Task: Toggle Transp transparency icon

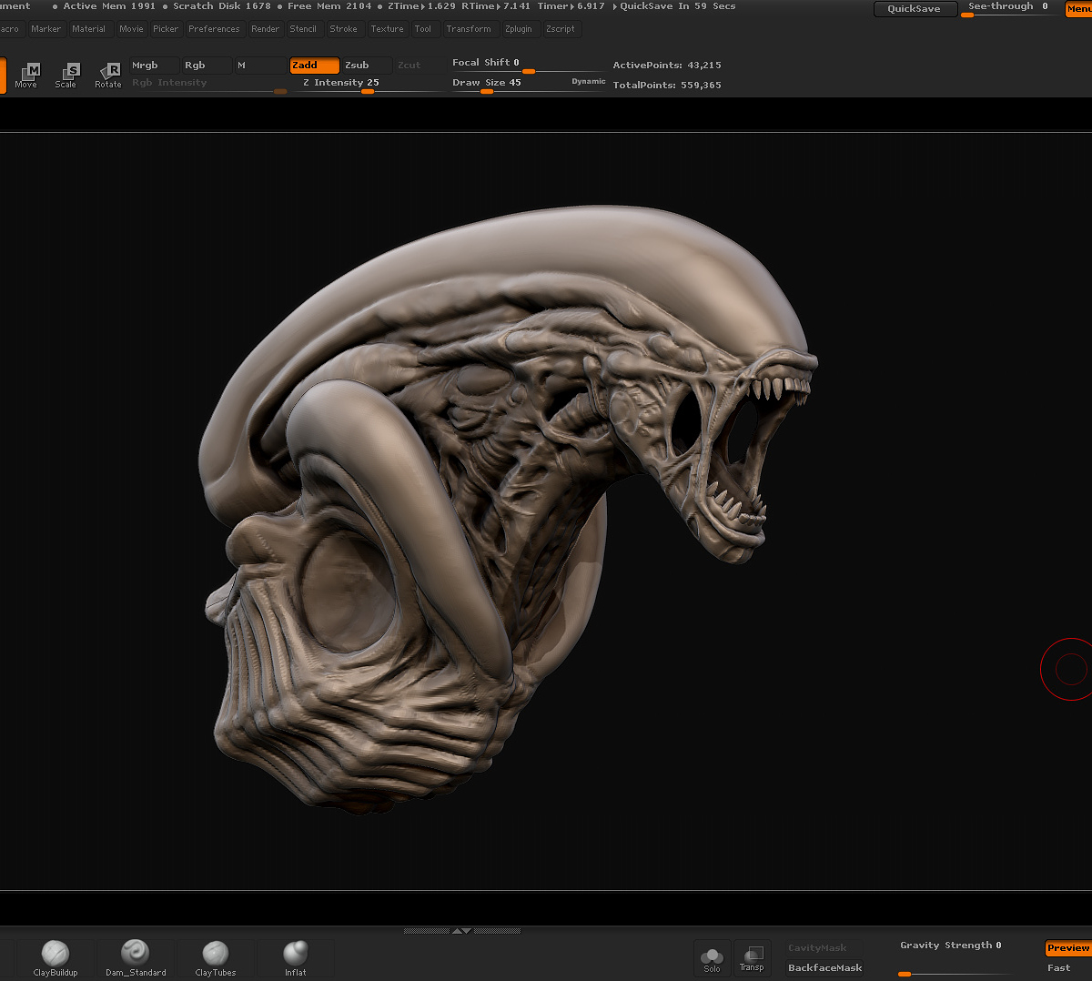Action: (752, 958)
